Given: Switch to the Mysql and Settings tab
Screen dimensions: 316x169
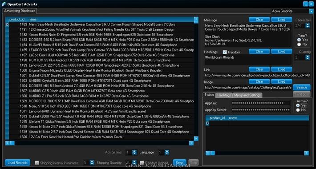Looking at the screenshot, I should tap(247, 95).
